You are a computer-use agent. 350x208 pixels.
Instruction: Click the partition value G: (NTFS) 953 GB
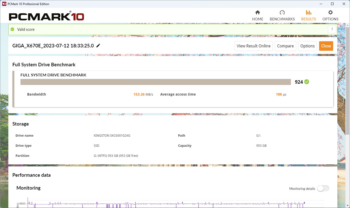point(116,156)
